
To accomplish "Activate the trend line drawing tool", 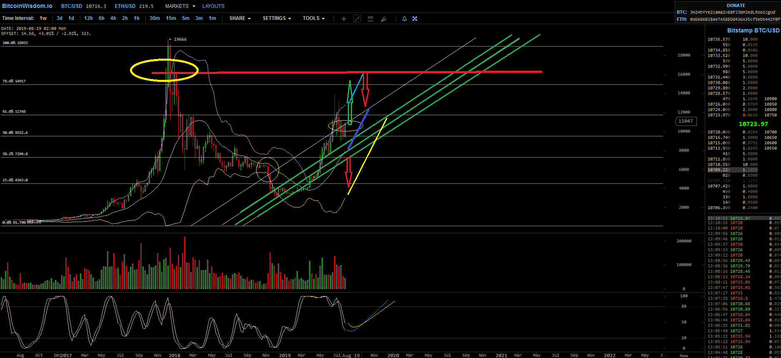I will 357,19.
